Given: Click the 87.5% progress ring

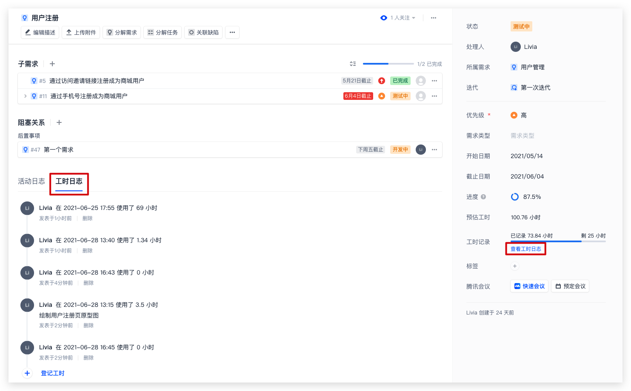Looking at the screenshot, I should pos(515,197).
